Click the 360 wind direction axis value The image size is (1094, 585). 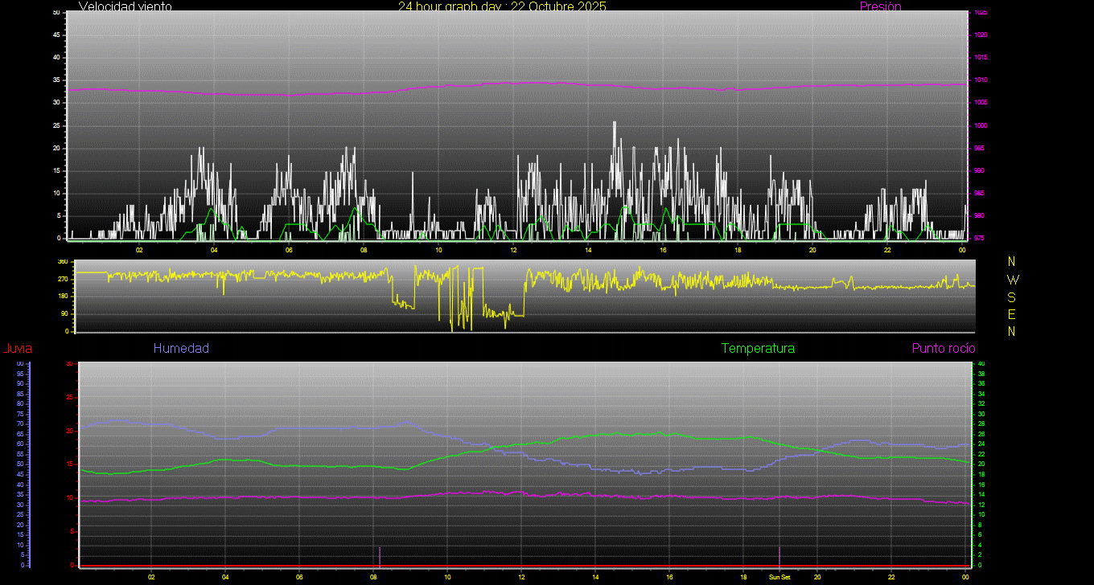63,262
